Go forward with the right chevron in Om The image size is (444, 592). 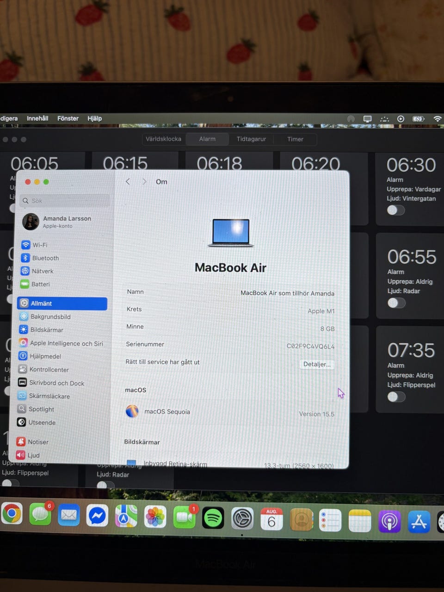(144, 182)
